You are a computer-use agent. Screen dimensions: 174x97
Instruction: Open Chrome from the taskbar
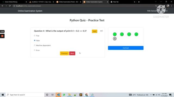coord(86,95)
